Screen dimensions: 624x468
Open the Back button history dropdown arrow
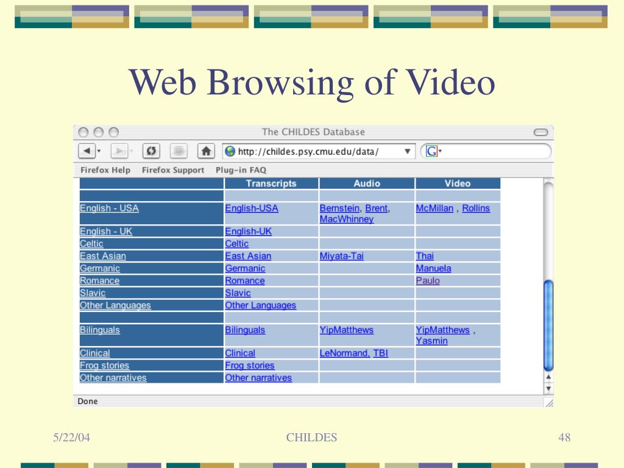(99, 151)
